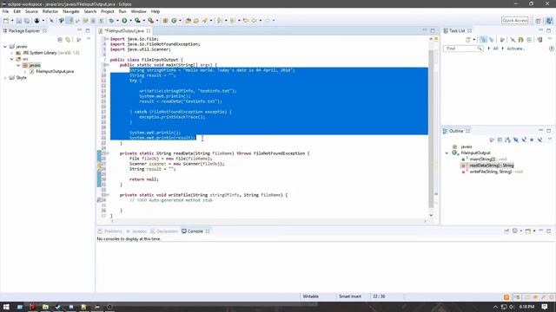
Task: Open the File menu
Action: click(x=6, y=11)
